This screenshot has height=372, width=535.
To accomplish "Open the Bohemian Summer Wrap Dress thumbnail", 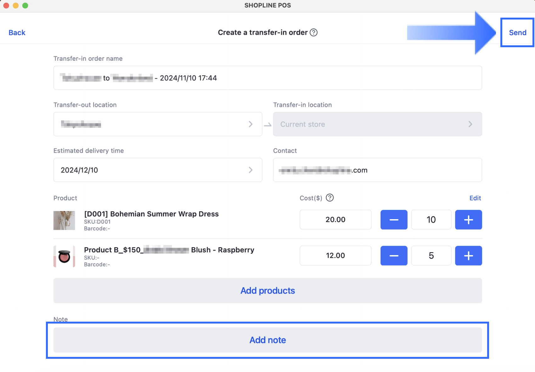I will click(x=64, y=220).
